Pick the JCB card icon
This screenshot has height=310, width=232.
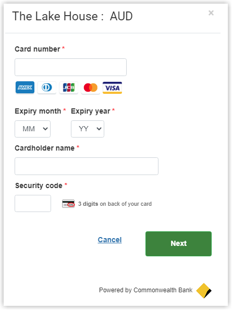pyautogui.click(x=69, y=87)
